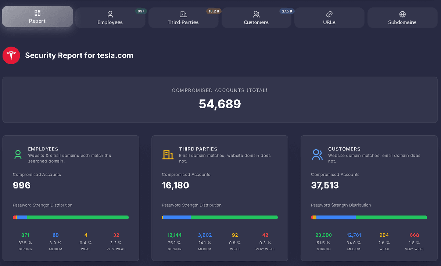The image size is (441, 266).
Task: Click the 37.5 K badge on Customers
Action: click(287, 11)
